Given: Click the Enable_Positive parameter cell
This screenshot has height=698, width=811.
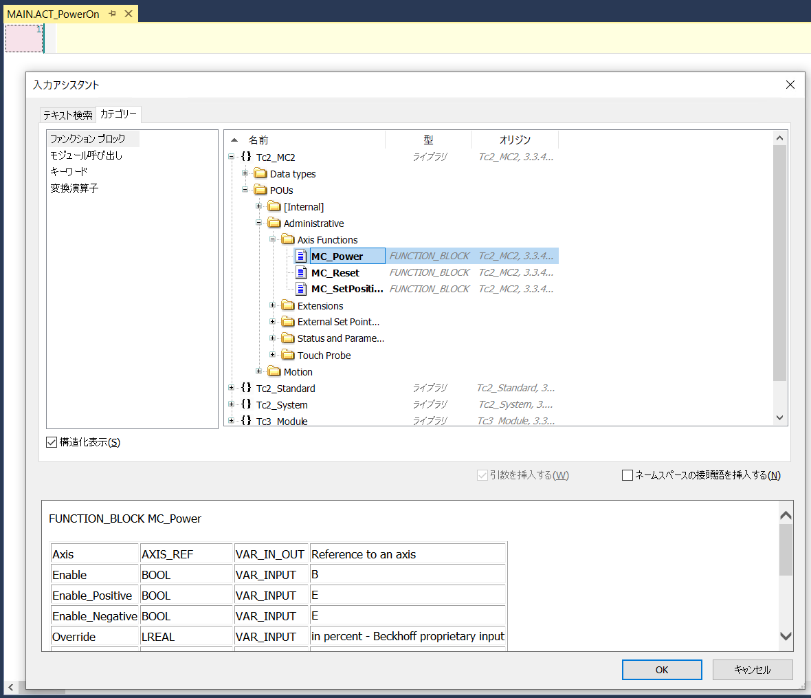Looking at the screenshot, I should (x=95, y=596).
